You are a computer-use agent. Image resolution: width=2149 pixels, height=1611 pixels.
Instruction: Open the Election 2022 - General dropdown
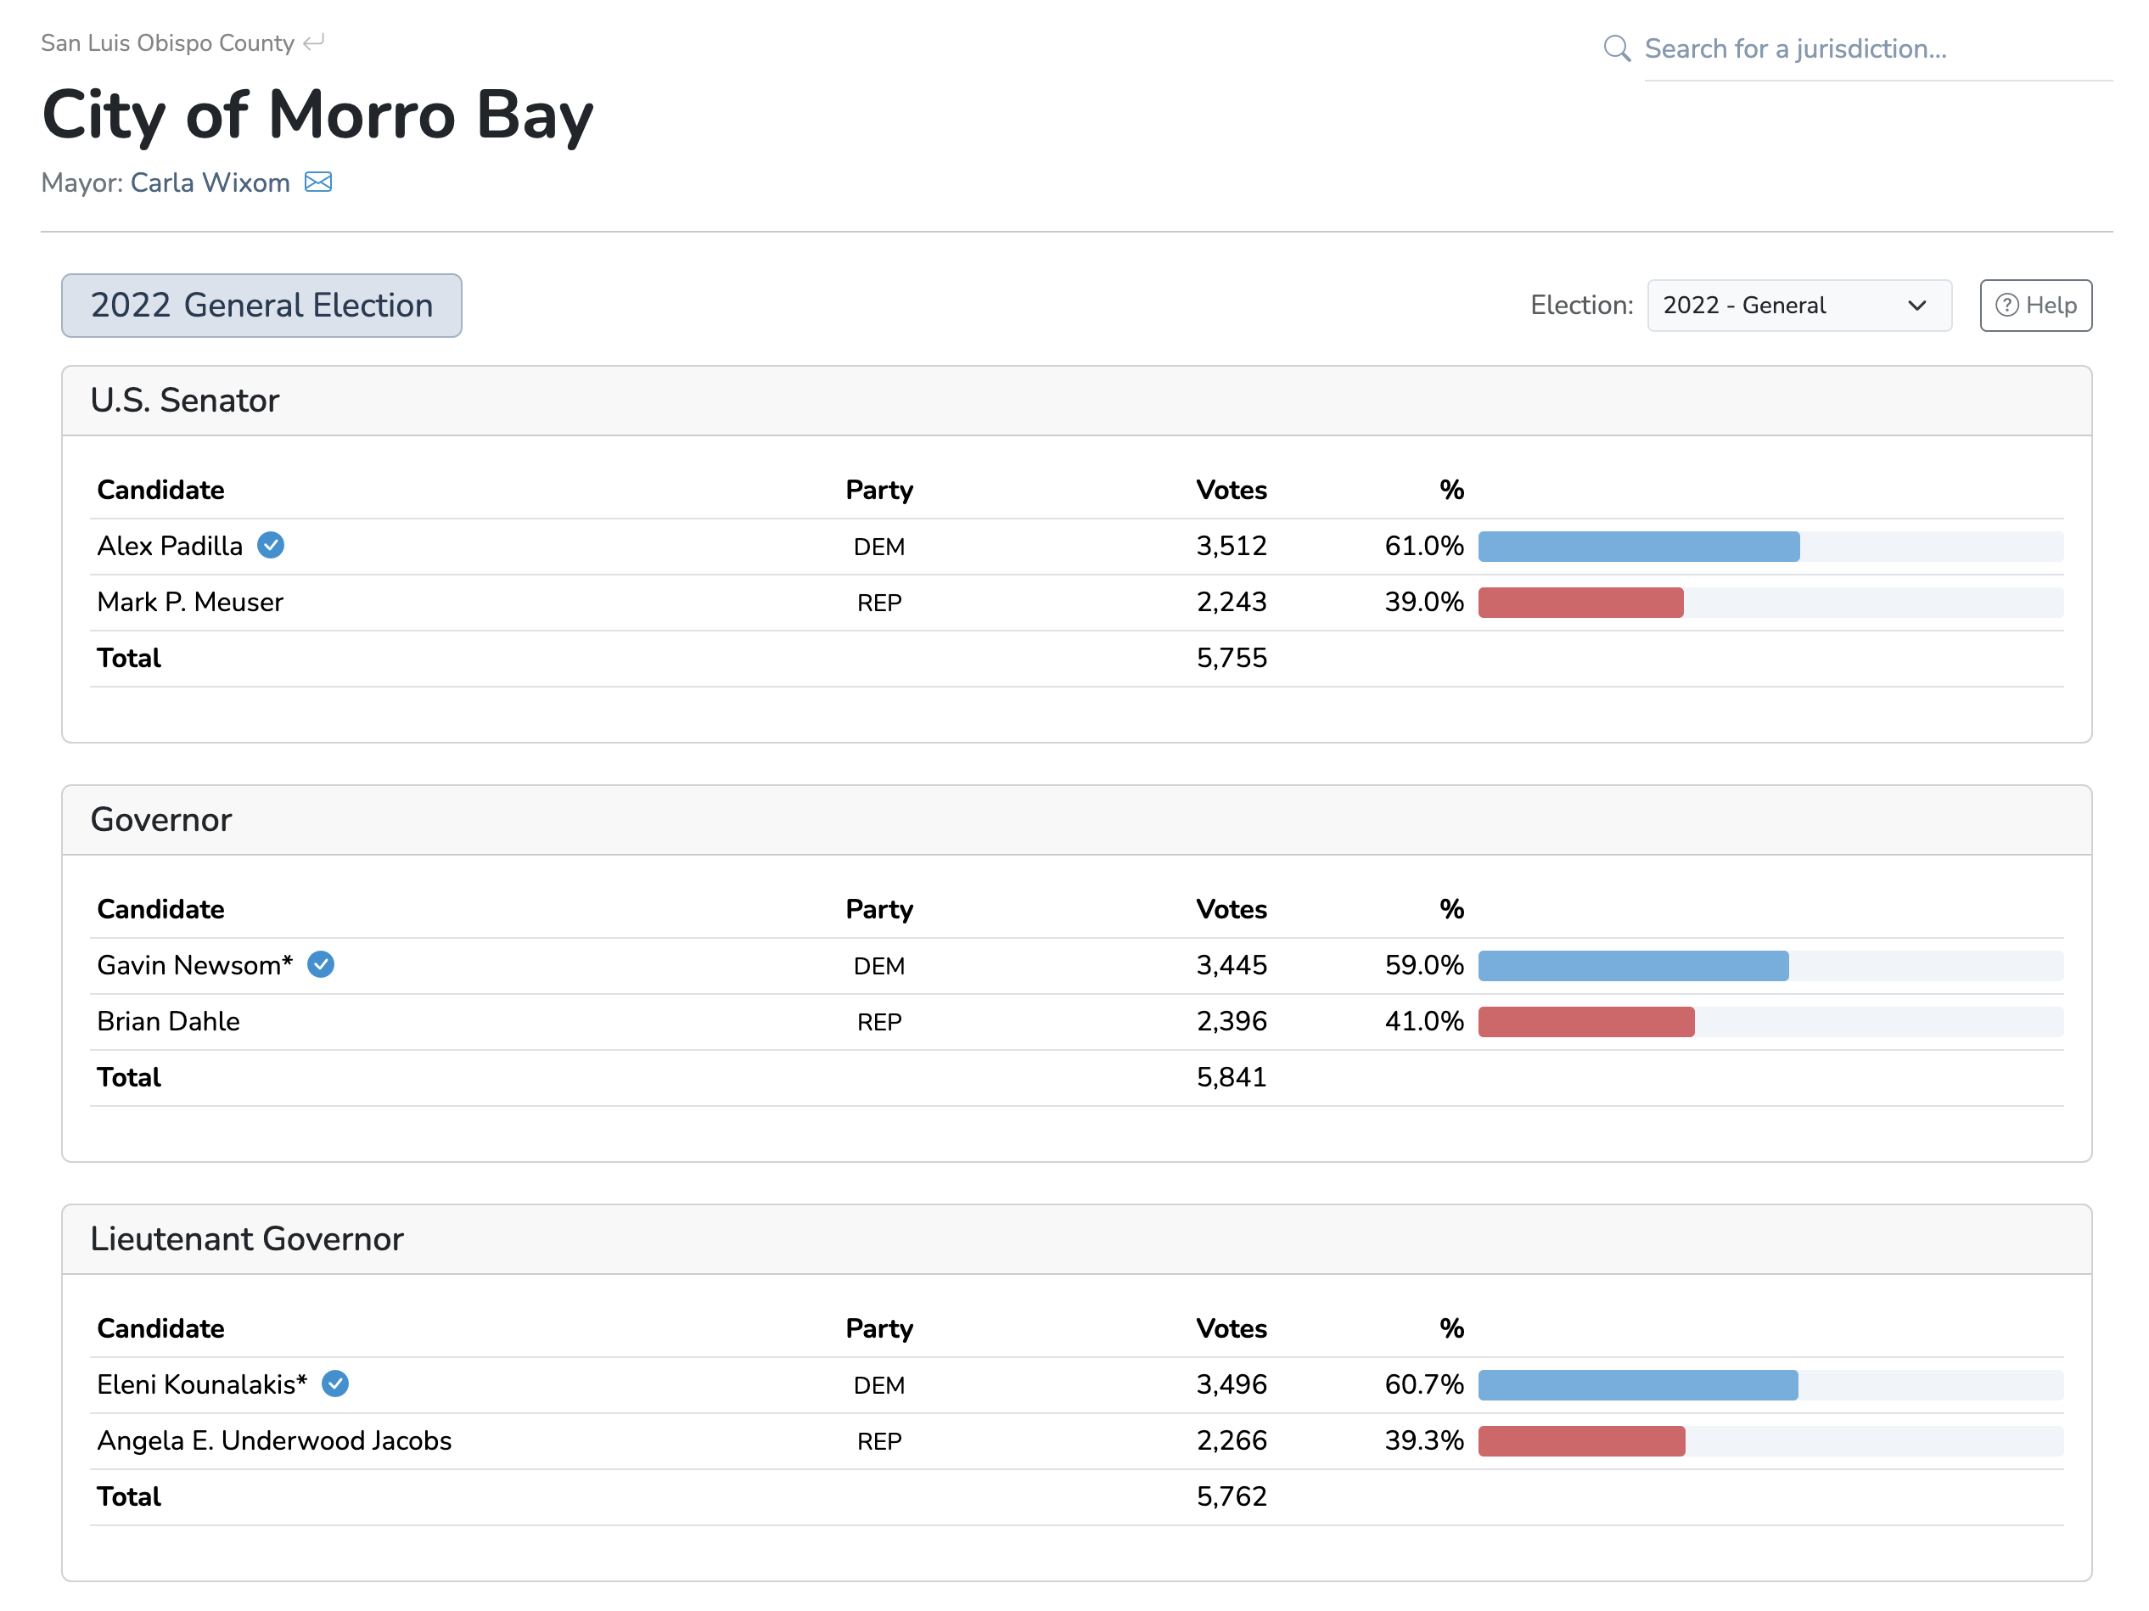click(x=1799, y=305)
